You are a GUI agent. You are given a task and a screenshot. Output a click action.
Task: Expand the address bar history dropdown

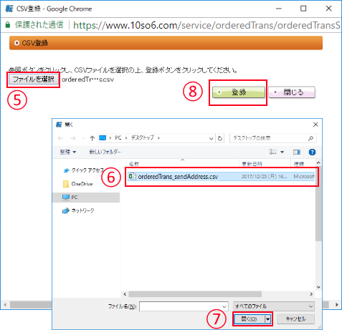(x=211, y=138)
